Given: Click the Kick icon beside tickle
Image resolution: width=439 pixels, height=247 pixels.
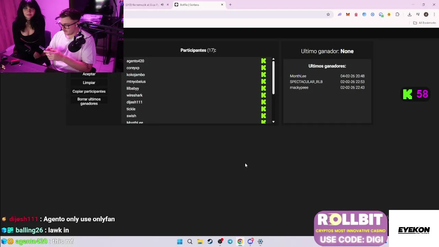Looking at the screenshot, I should point(263,109).
